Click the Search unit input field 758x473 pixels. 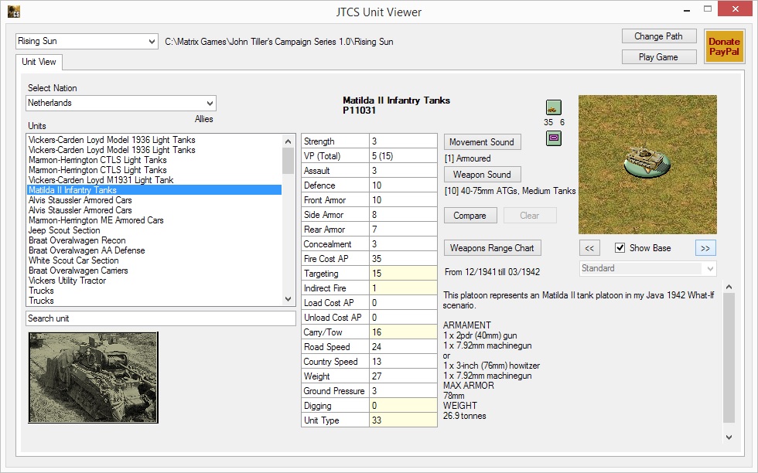(160, 318)
